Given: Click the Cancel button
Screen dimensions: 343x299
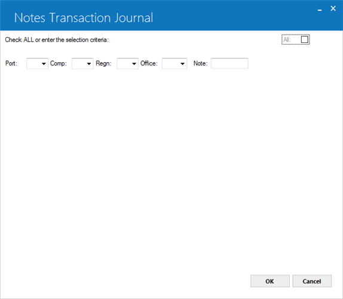Looking at the screenshot, I should (x=312, y=281).
